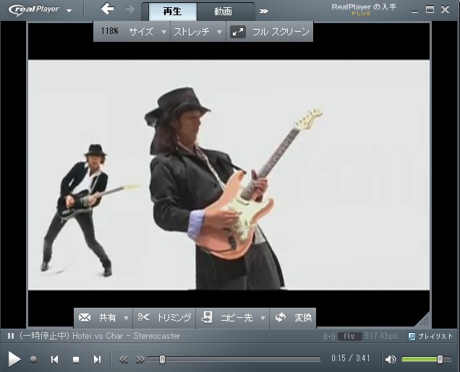Click the 共有 share button label
This screenshot has width=460, height=372.
(x=107, y=318)
